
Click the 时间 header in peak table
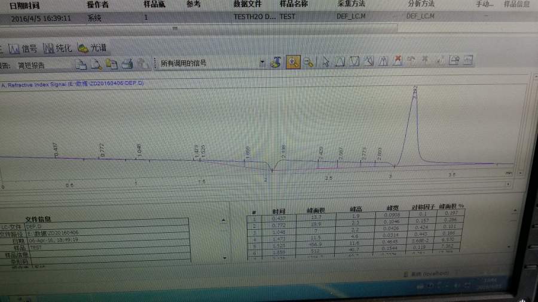point(279,211)
